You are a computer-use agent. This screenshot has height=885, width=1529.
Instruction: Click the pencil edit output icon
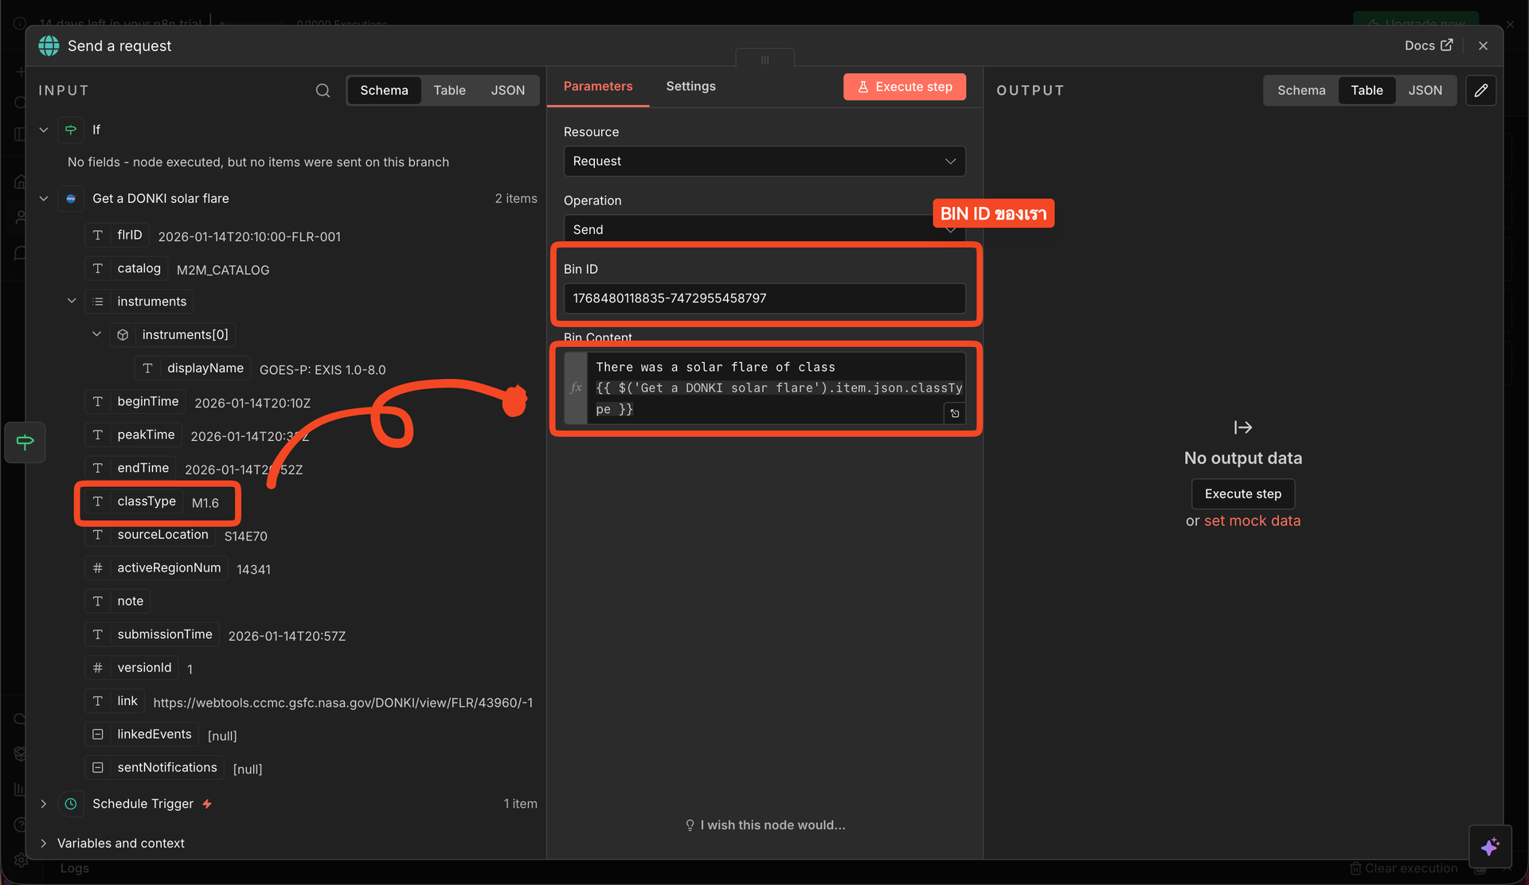point(1480,91)
